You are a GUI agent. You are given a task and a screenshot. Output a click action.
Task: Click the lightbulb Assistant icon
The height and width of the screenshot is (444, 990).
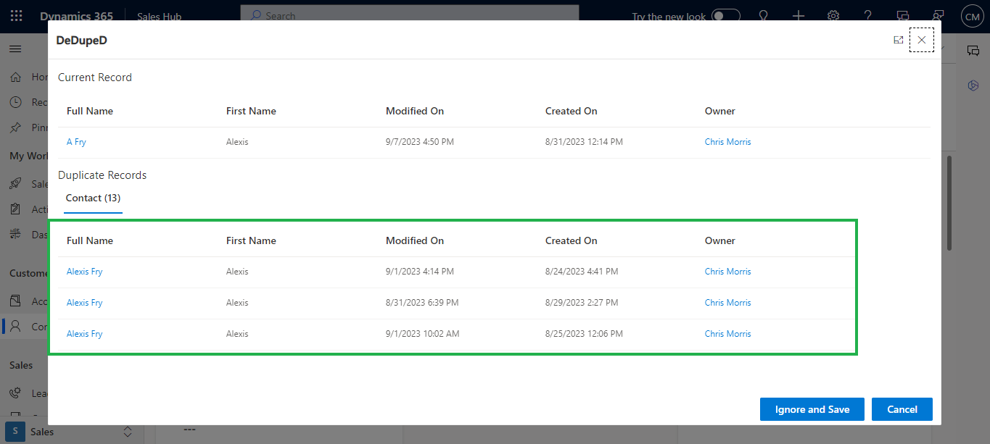(763, 16)
